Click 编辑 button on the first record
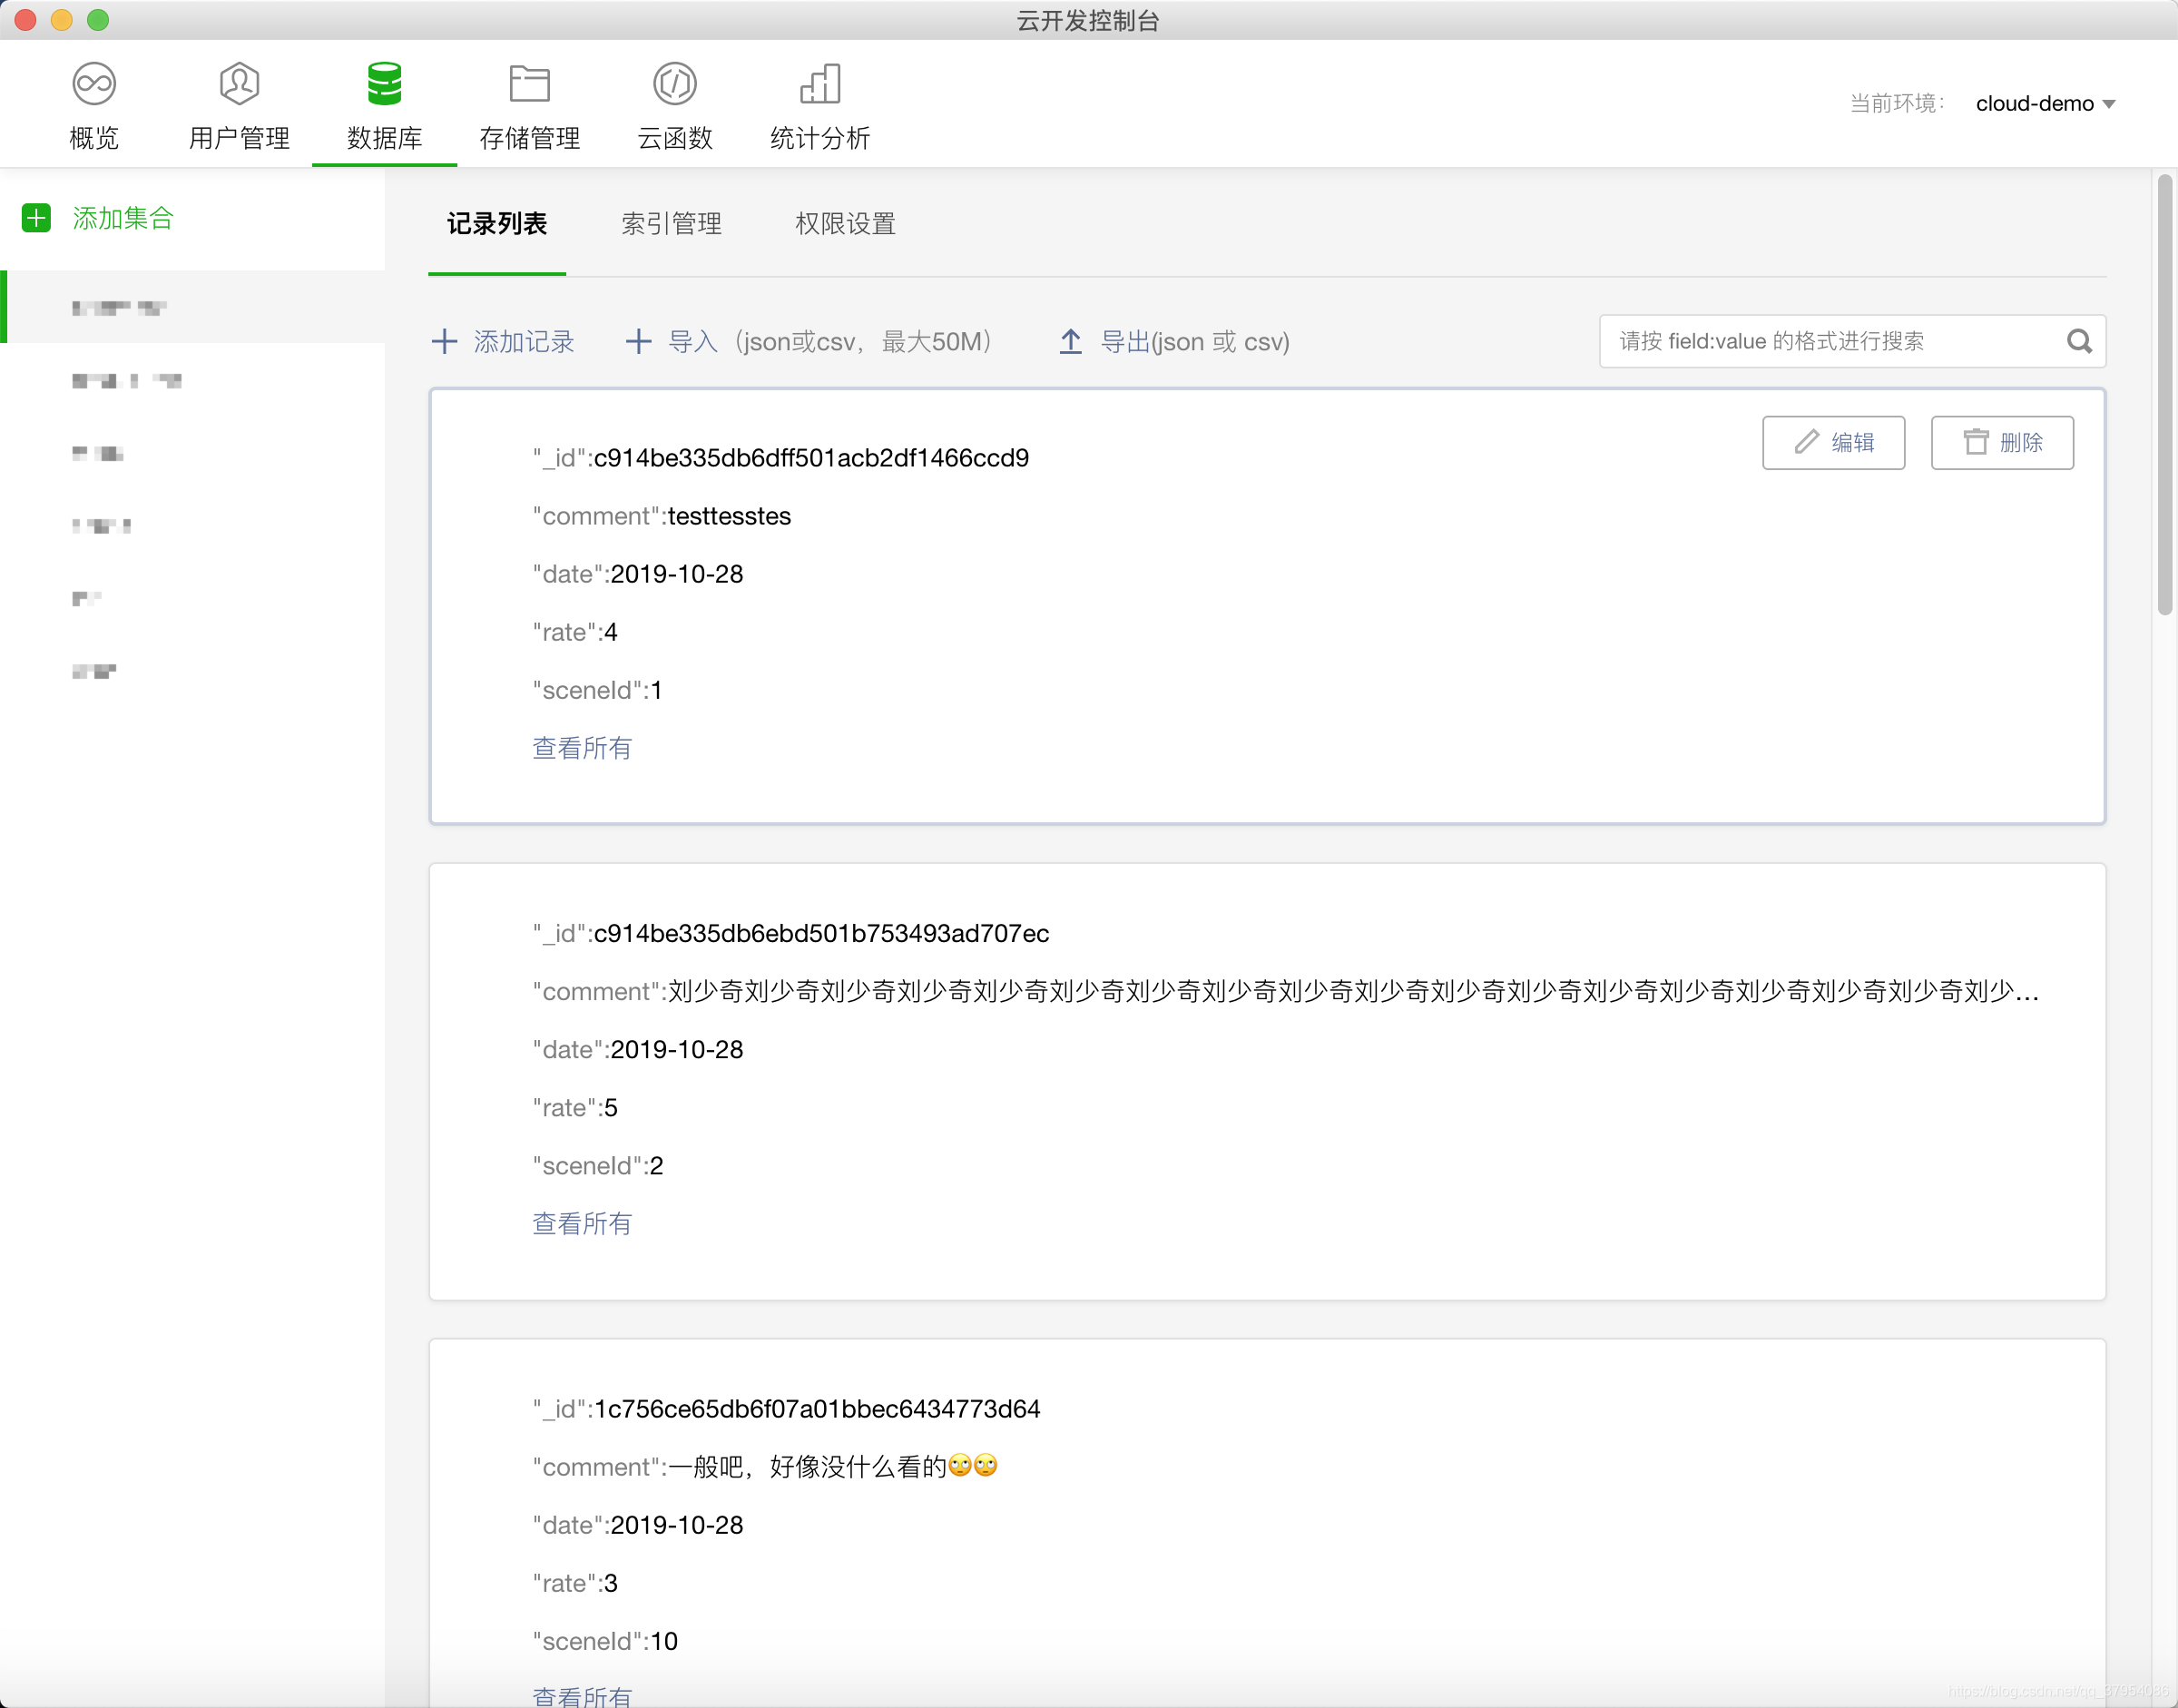The width and height of the screenshot is (2178, 1708). click(1833, 442)
